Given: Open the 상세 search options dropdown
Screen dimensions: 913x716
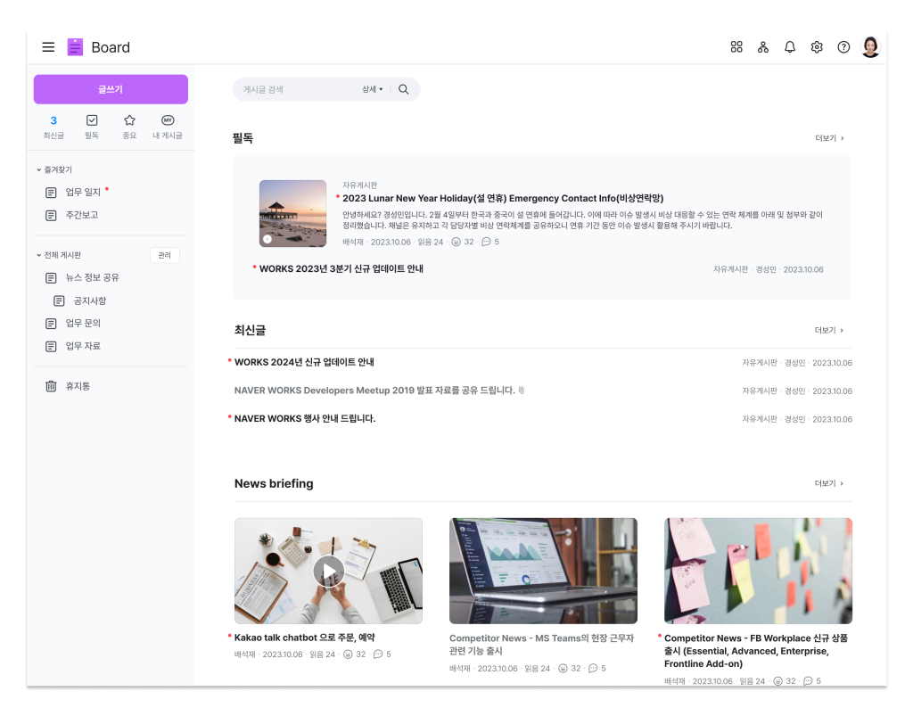Looking at the screenshot, I should [372, 89].
